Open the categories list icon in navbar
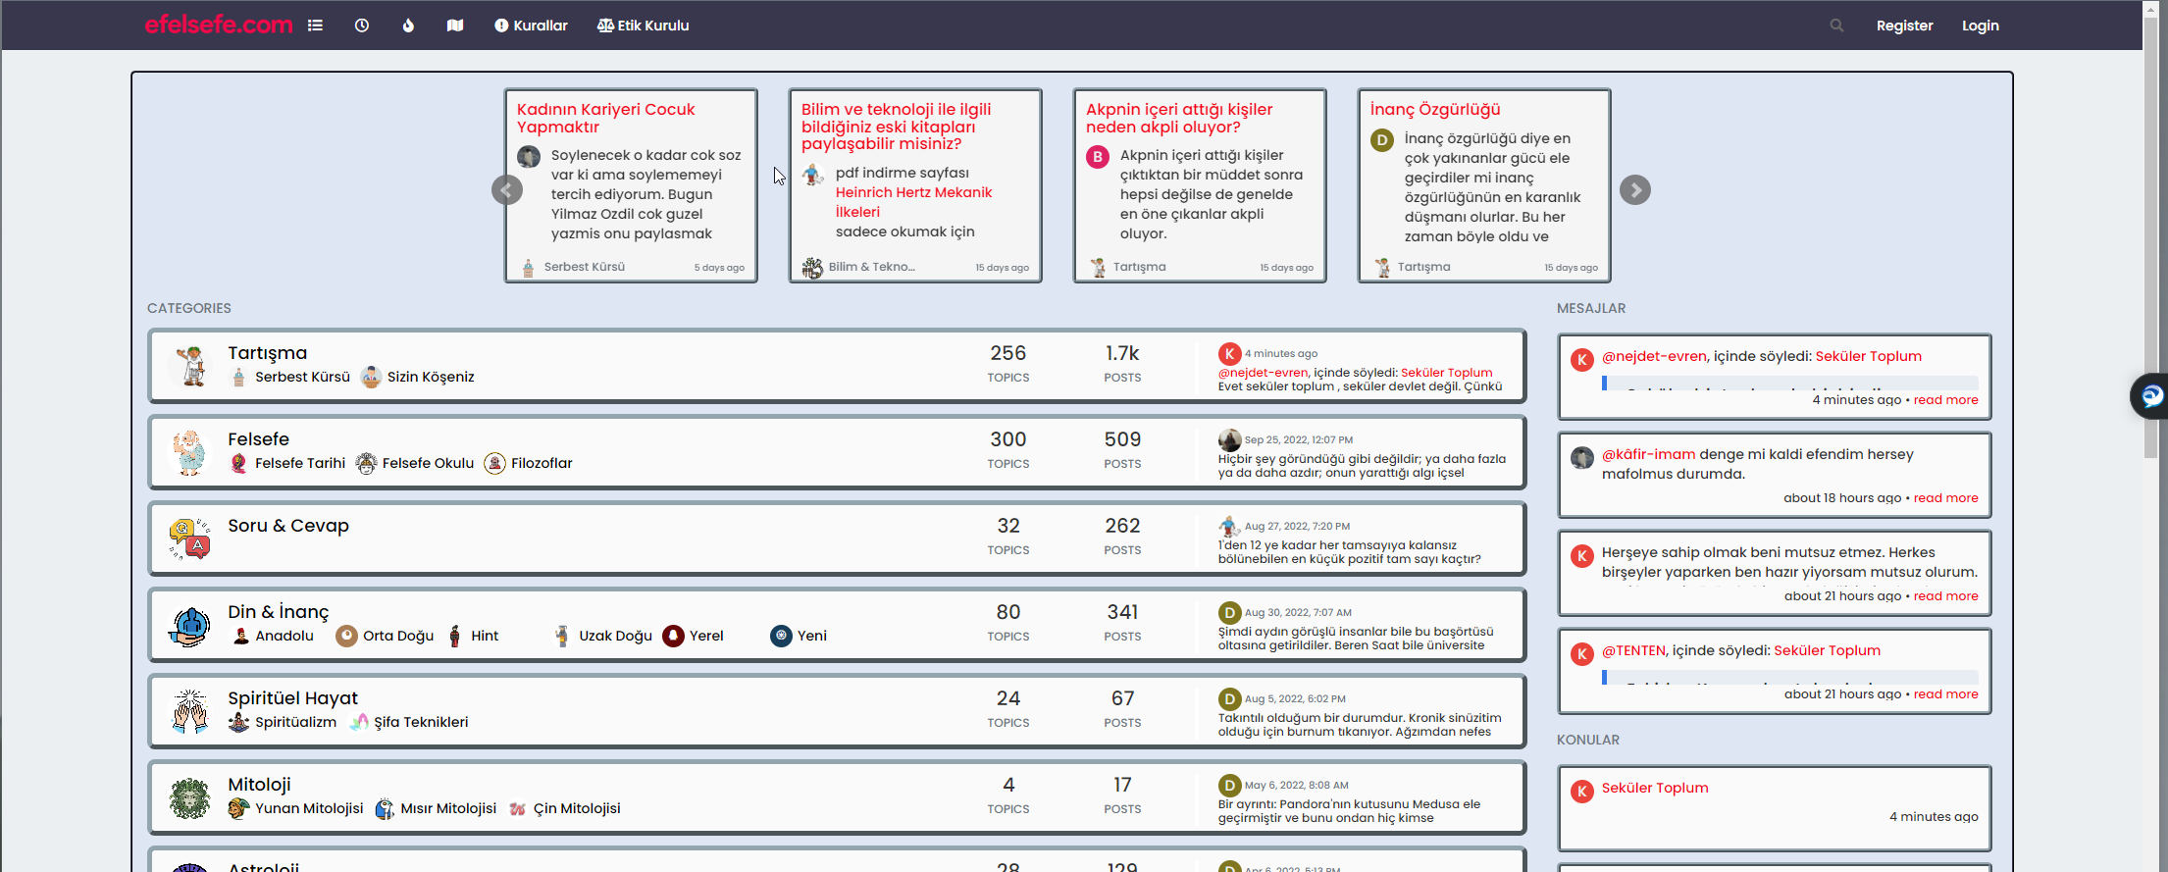 coord(315,26)
